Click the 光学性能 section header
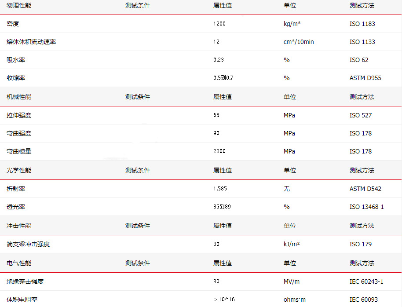 19,170
